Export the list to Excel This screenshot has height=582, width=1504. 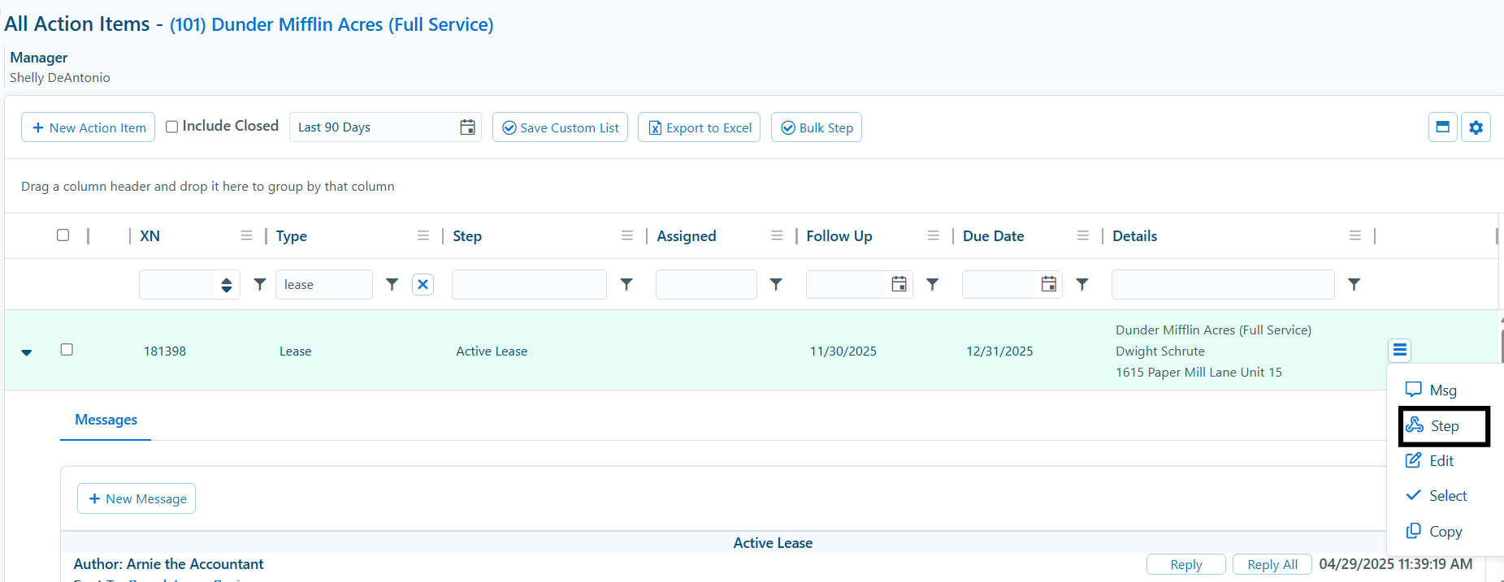point(699,127)
